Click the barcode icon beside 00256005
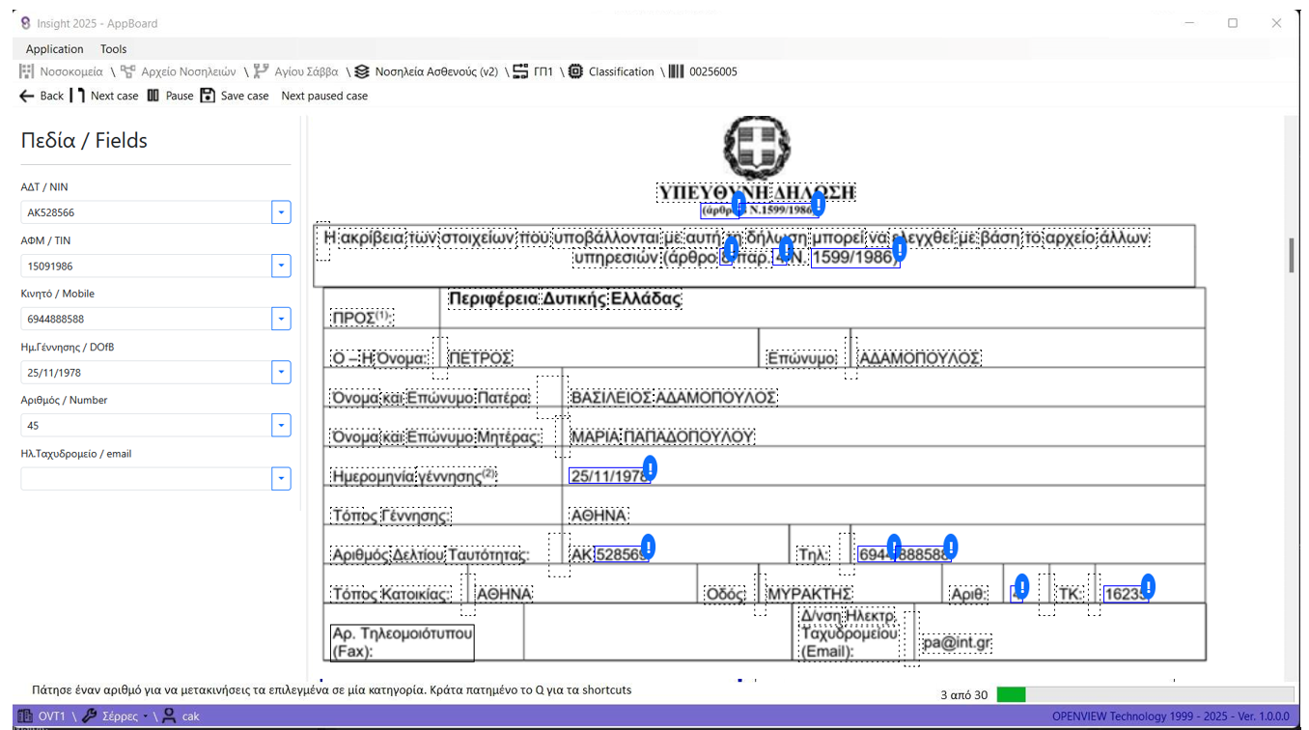Image resolution: width=1309 pixels, height=730 pixels. pyautogui.click(x=677, y=71)
